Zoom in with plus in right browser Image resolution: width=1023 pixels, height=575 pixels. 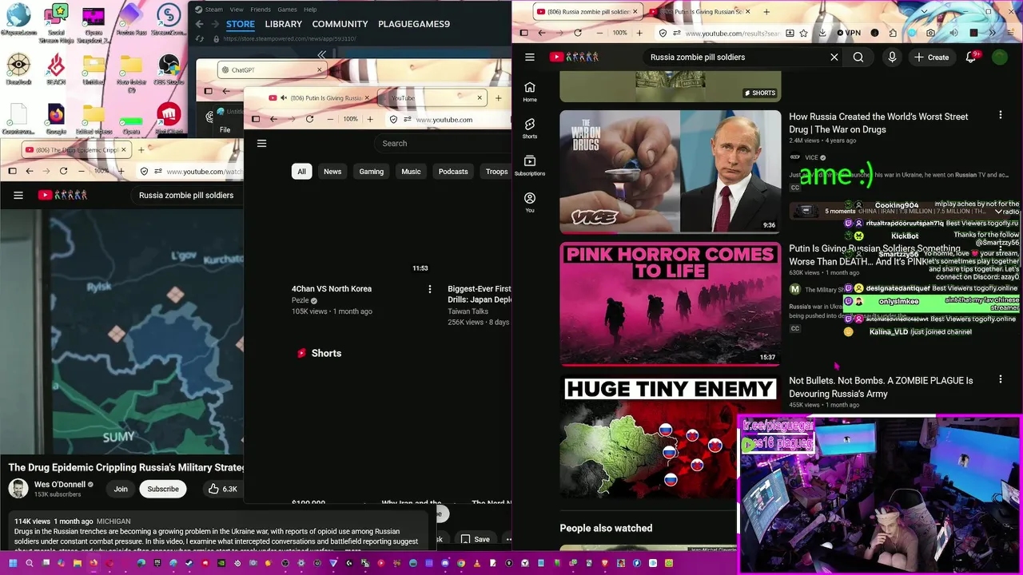point(639,33)
